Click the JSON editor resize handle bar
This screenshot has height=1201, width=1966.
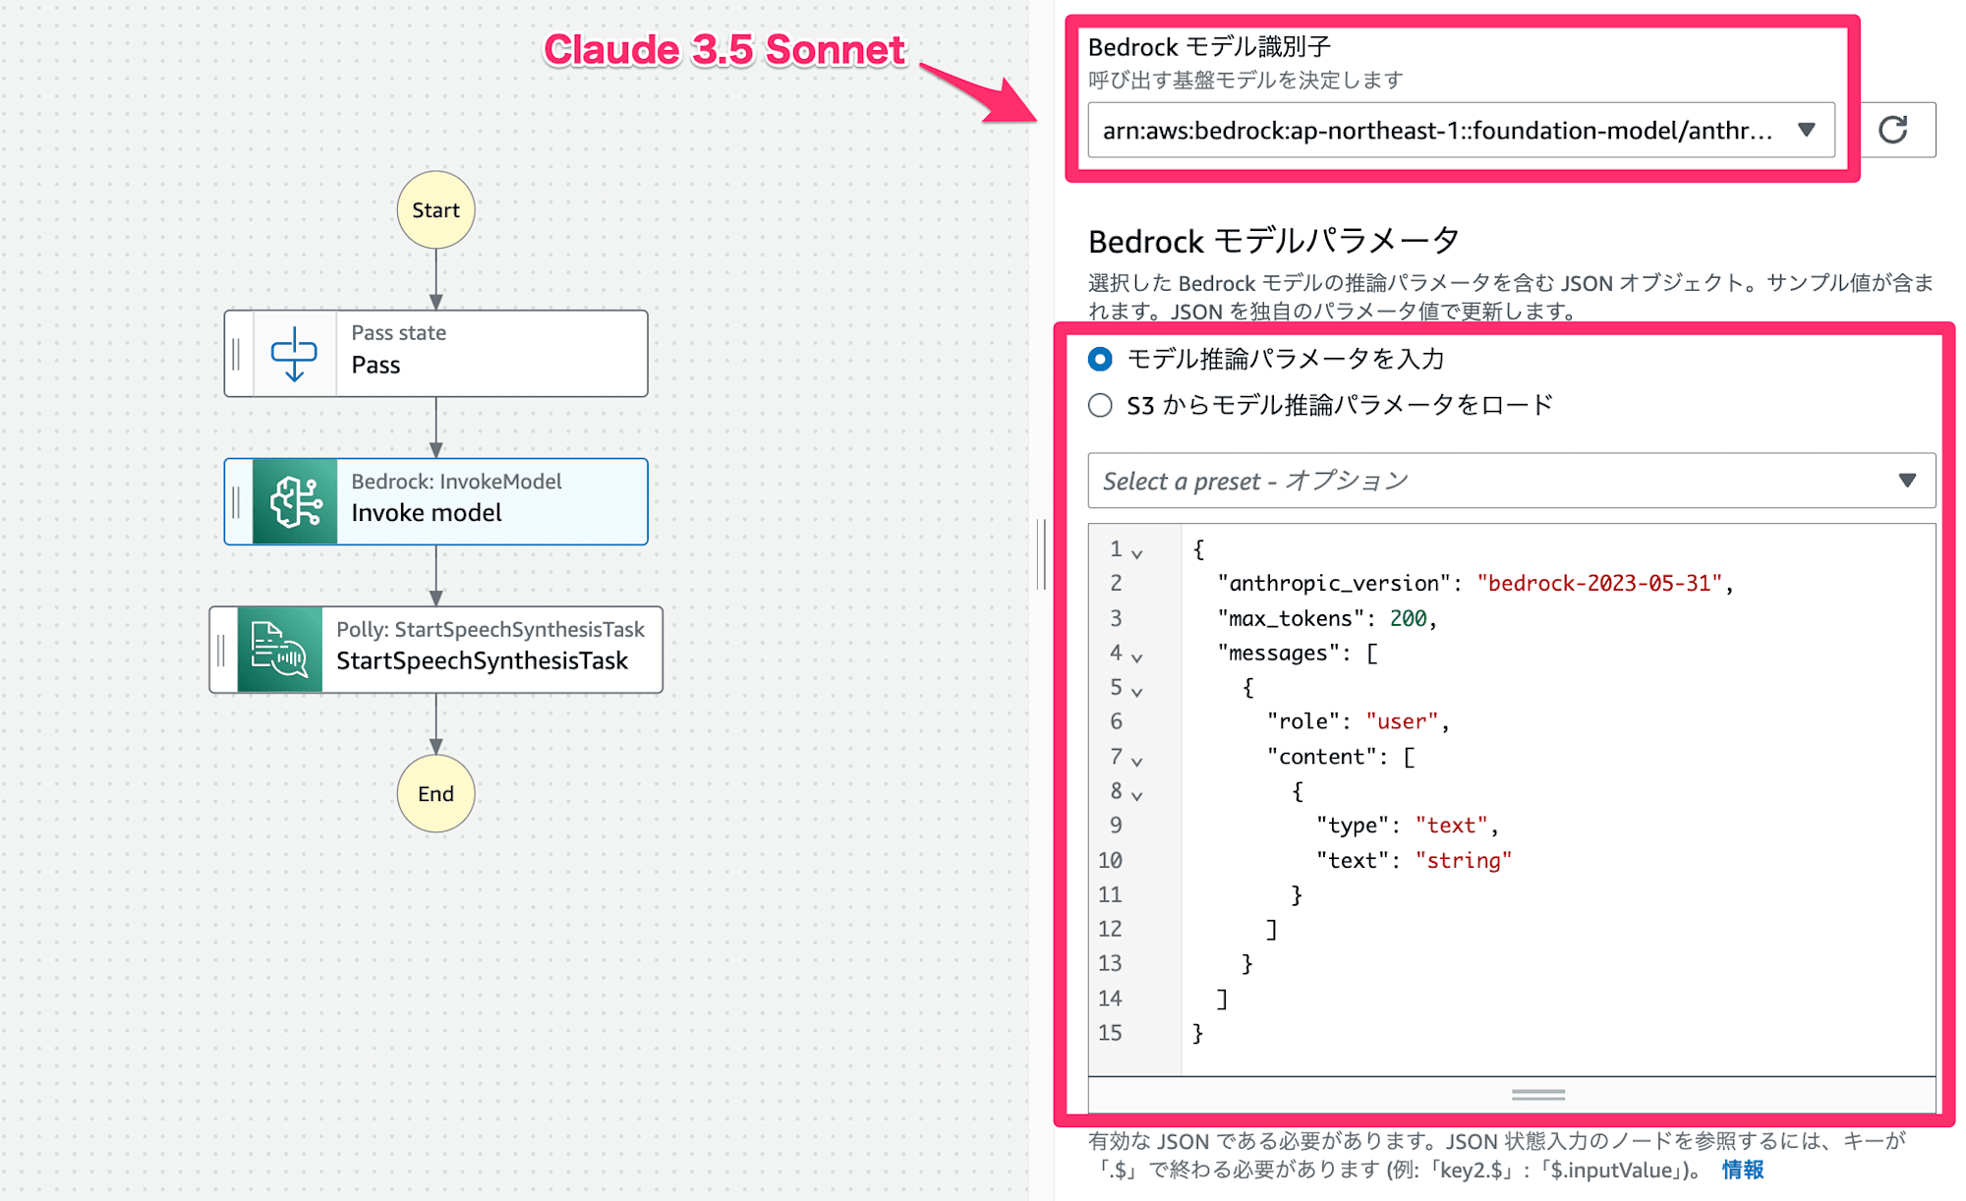pyautogui.click(x=1538, y=1094)
